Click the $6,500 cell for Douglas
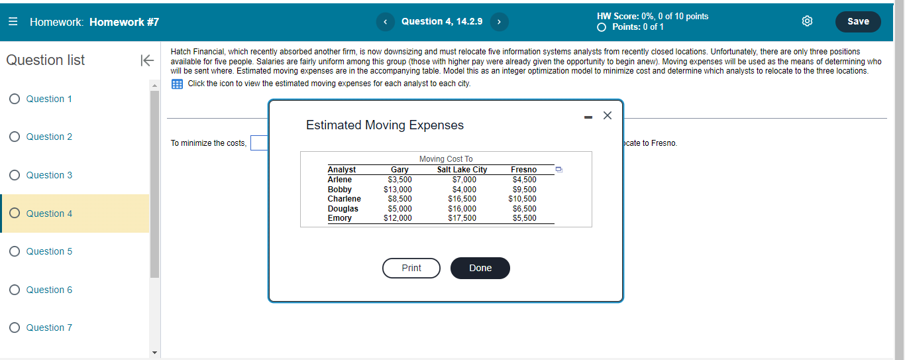Image resolution: width=905 pixels, height=360 pixels. [525, 209]
